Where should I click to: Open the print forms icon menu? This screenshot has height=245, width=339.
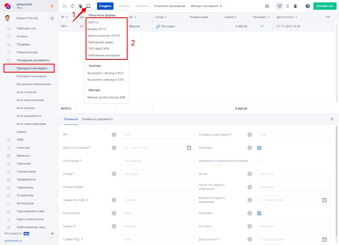88,6
